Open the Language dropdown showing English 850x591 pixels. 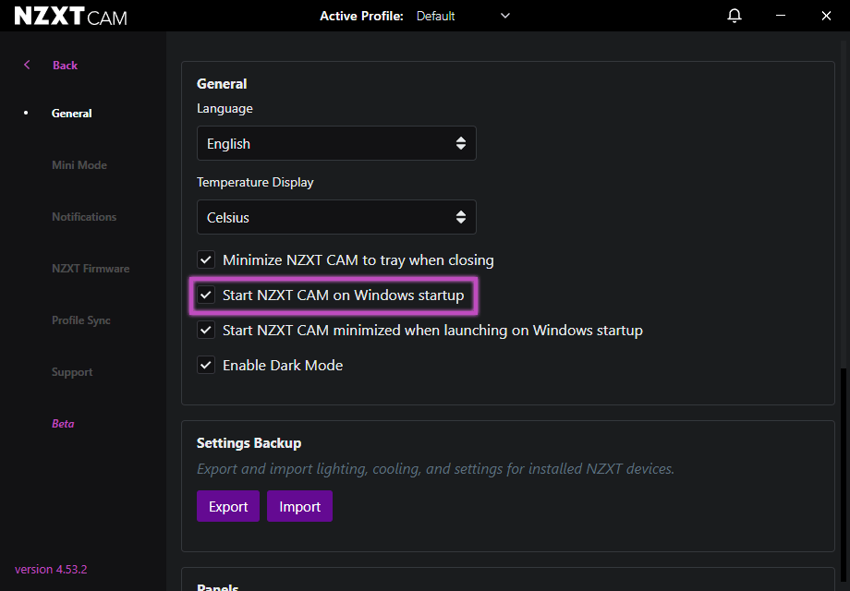(x=336, y=143)
